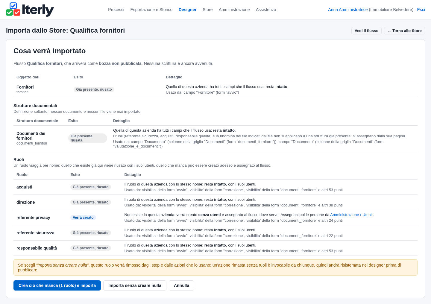
Task: Log out with the Esci link
Action: pos(421,10)
